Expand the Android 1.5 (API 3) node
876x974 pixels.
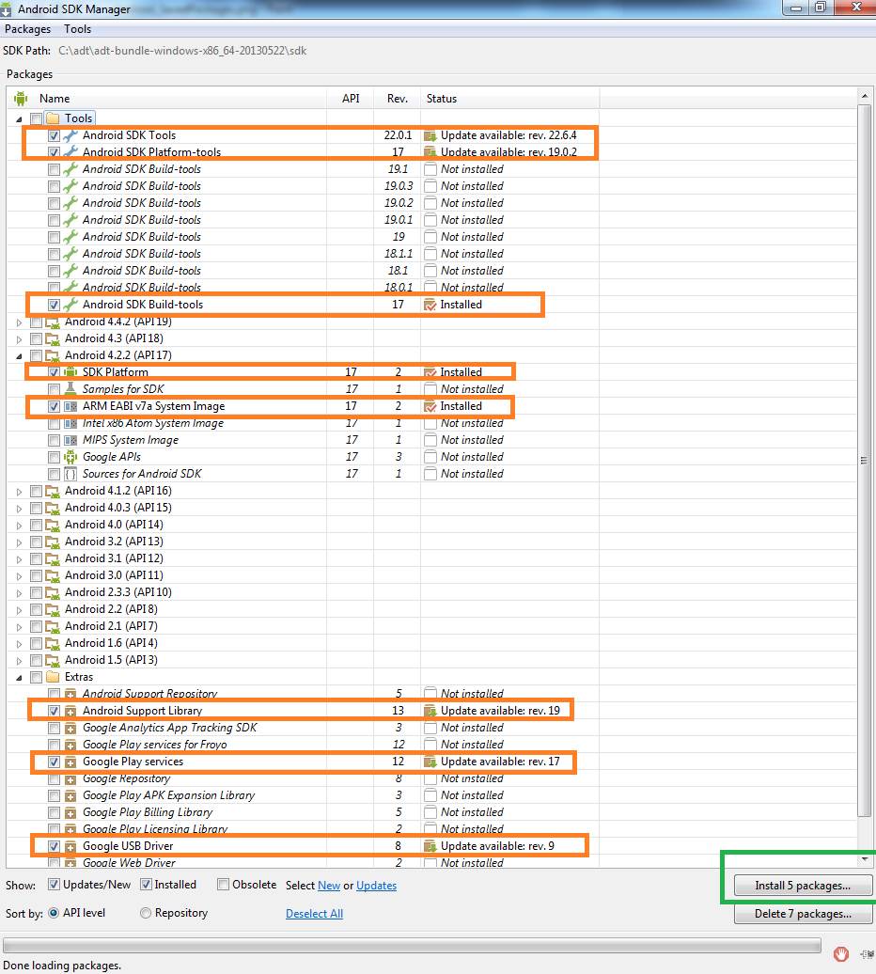click(x=19, y=660)
